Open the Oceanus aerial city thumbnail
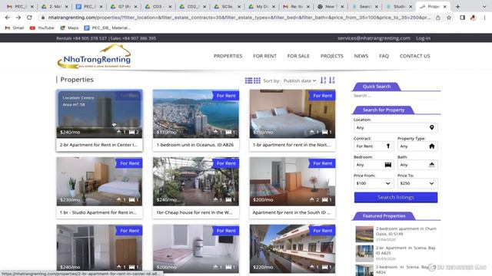The height and width of the screenshot is (276, 492). click(x=196, y=114)
